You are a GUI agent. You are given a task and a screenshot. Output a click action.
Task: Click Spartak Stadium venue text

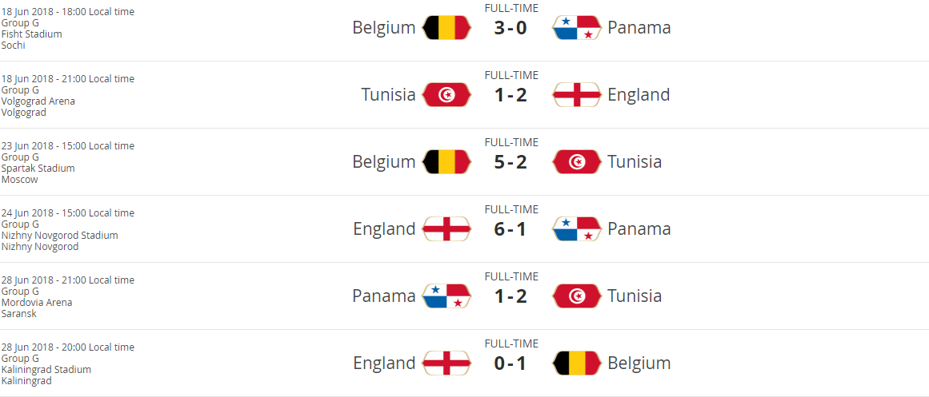(x=38, y=169)
